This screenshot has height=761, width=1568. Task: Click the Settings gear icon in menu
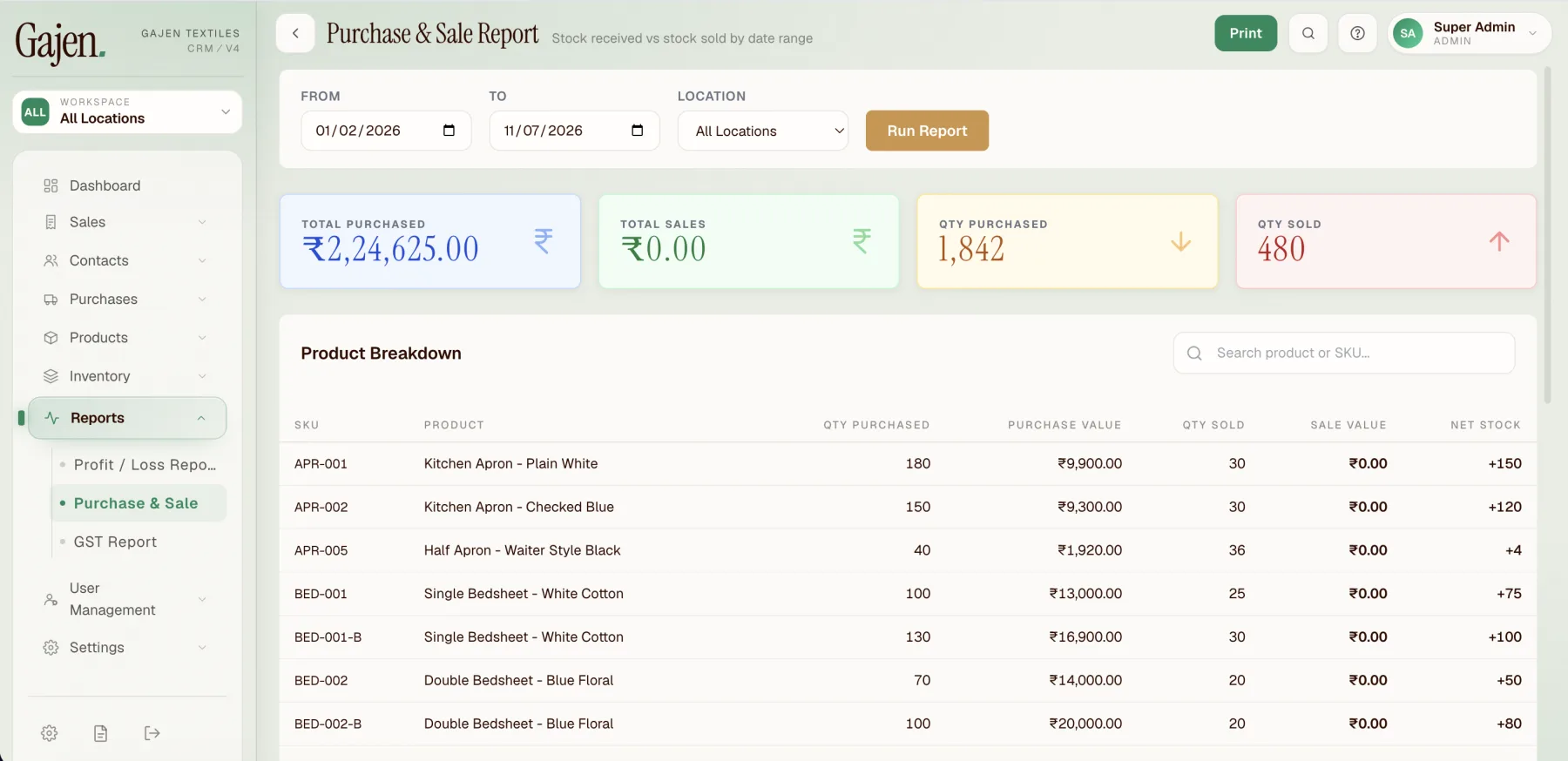[x=51, y=647]
